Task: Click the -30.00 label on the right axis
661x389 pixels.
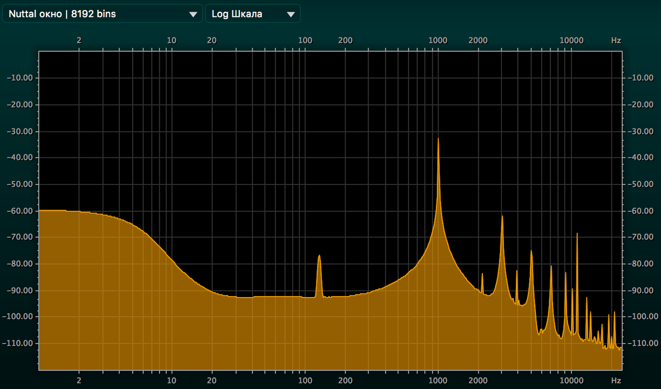Action: (x=641, y=131)
